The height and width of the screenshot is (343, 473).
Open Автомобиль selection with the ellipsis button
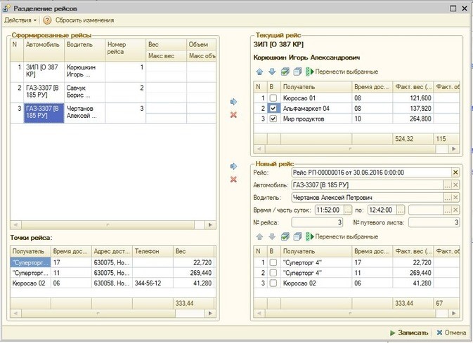(448, 185)
